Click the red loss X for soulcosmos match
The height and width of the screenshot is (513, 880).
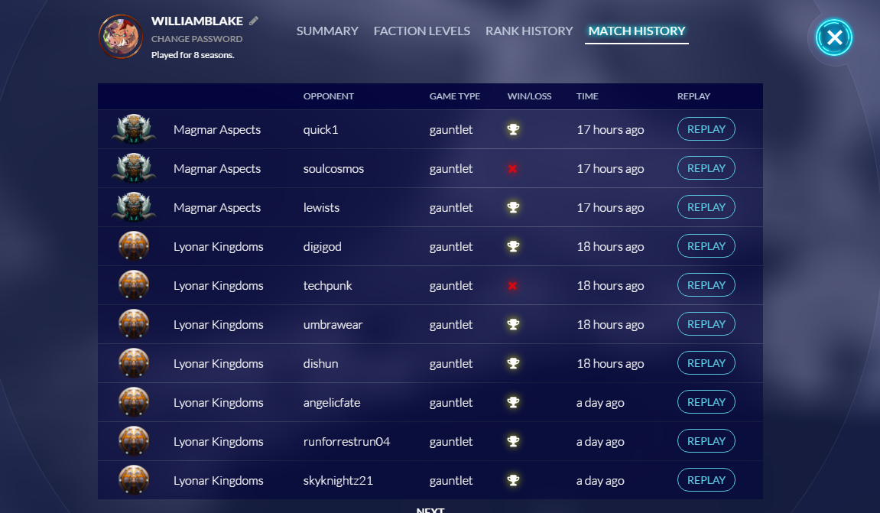point(512,168)
